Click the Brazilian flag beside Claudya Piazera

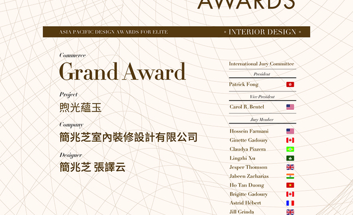click(290, 149)
